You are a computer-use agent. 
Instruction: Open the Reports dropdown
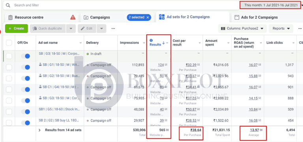click(281, 28)
